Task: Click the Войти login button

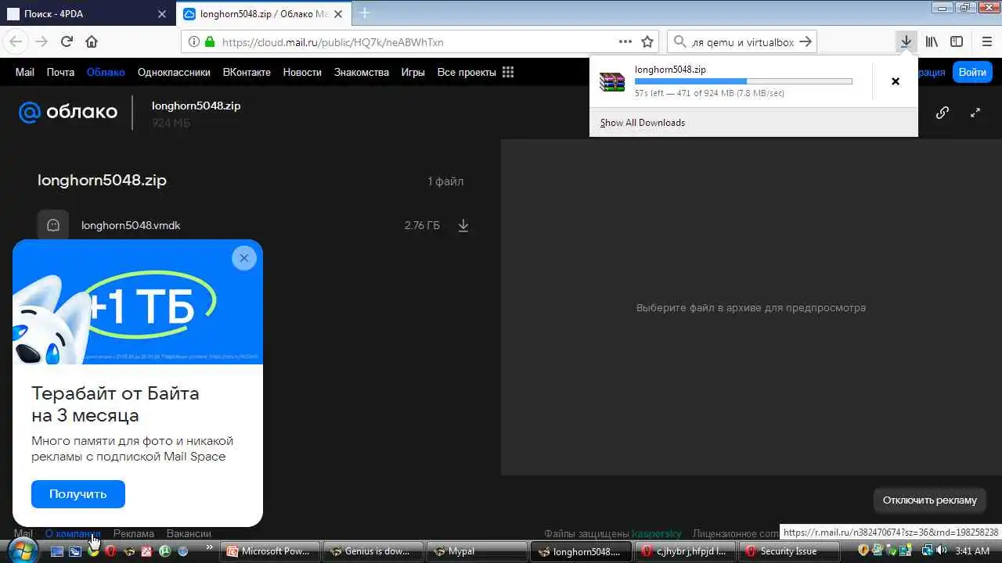Action: [x=972, y=72]
